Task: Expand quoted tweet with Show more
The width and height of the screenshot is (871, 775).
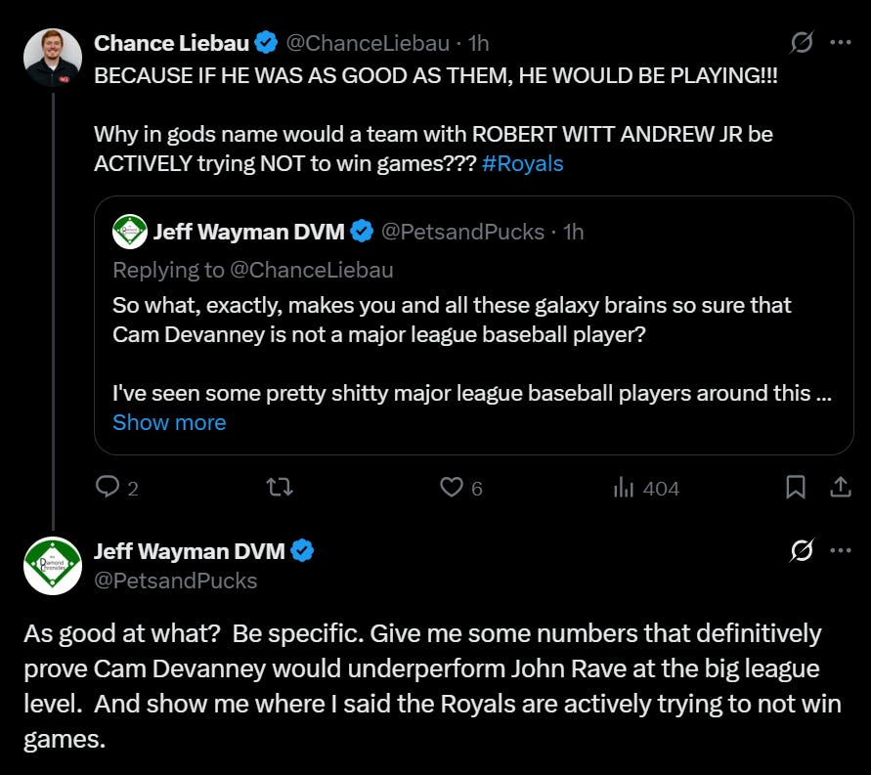Action: (169, 422)
